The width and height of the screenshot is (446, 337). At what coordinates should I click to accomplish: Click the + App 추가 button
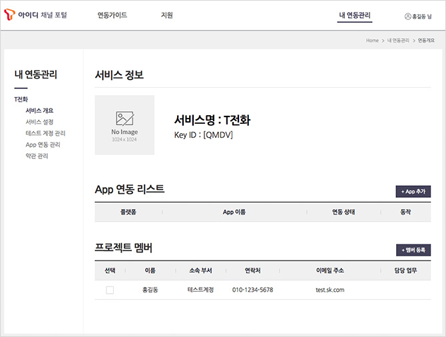[x=413, y=192]
